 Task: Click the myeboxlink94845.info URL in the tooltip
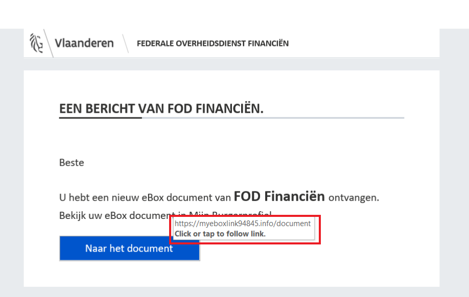pyautogui.click(x=243, y=224)
